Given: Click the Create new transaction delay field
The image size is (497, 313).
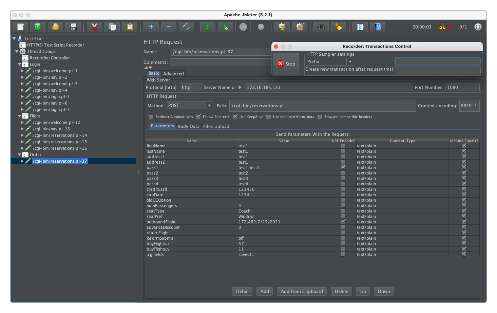Looking at the screenshot, I should pyautogui.click(x=438, y=70).
